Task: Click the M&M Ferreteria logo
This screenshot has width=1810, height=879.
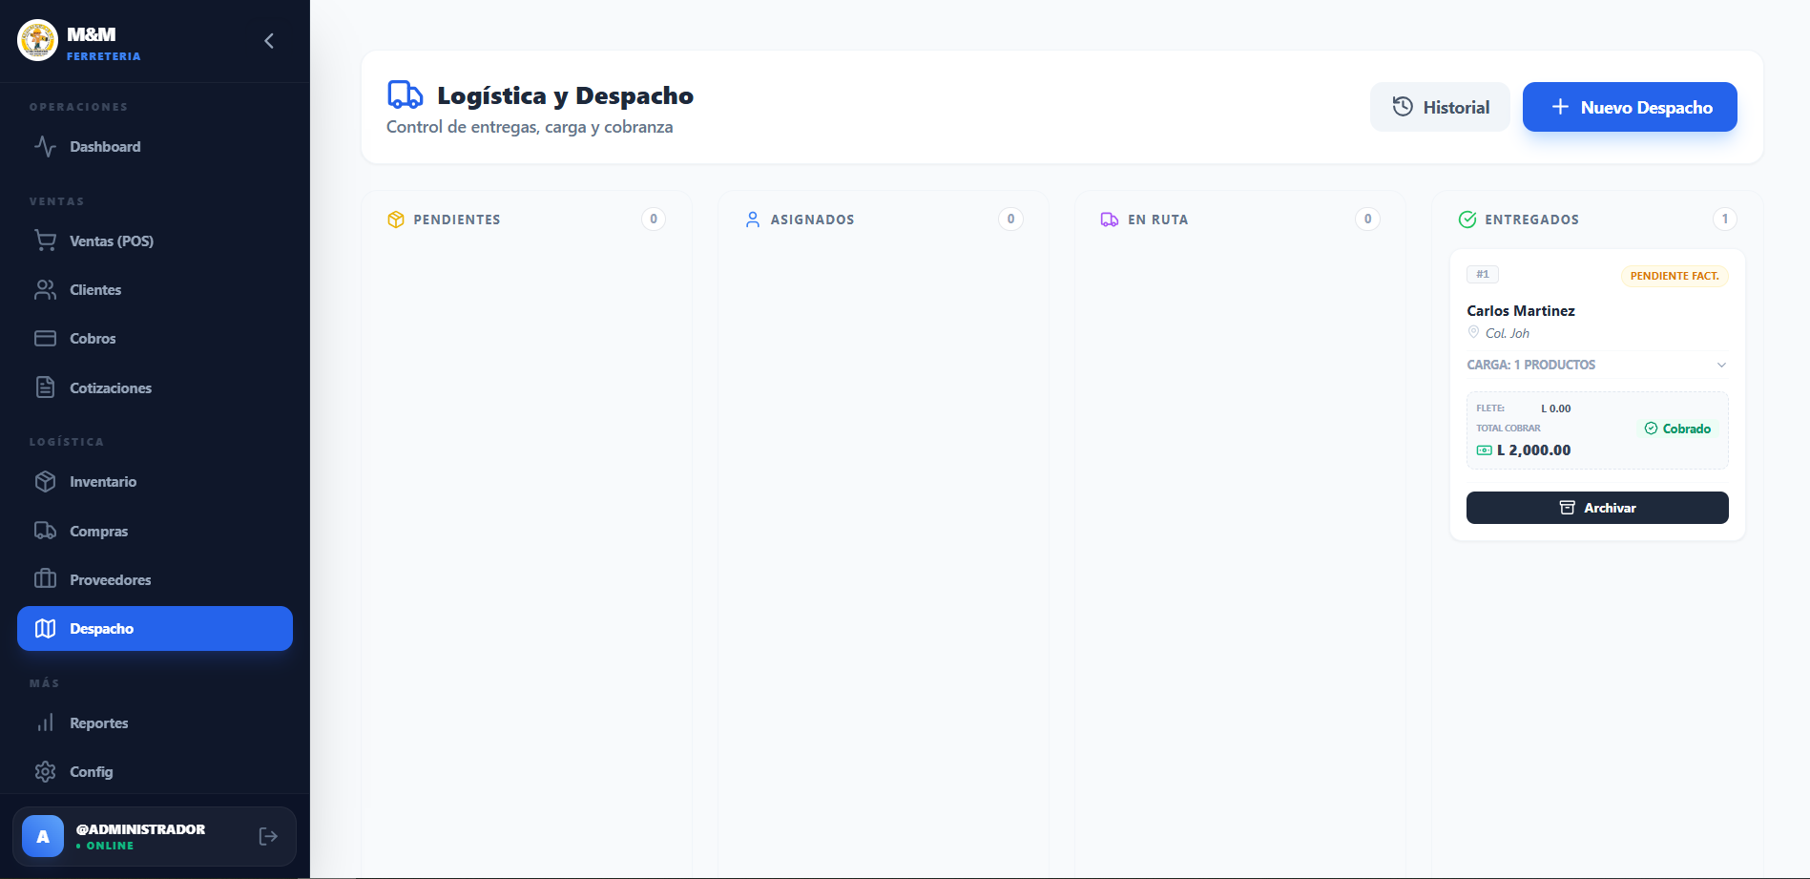Action: coord(38,41)
